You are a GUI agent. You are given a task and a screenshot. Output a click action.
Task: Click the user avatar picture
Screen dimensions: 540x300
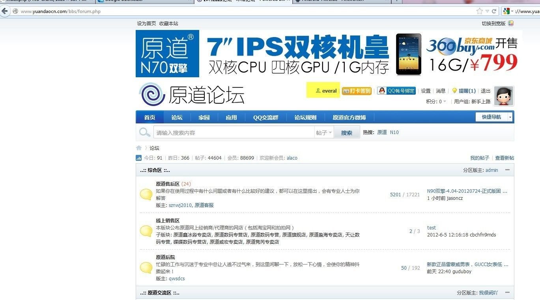click(504, 96)
